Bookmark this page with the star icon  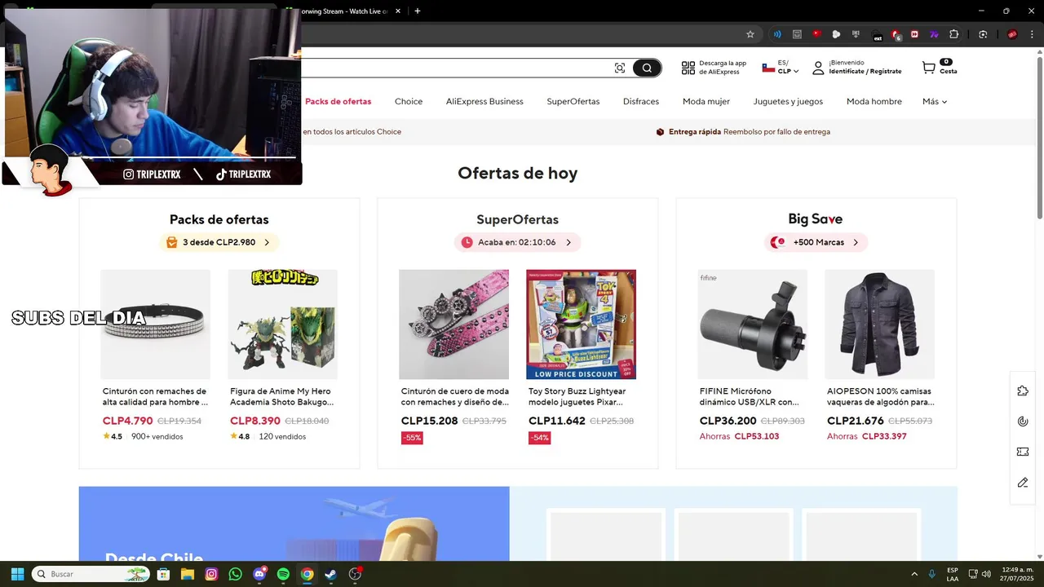(750, 34)
